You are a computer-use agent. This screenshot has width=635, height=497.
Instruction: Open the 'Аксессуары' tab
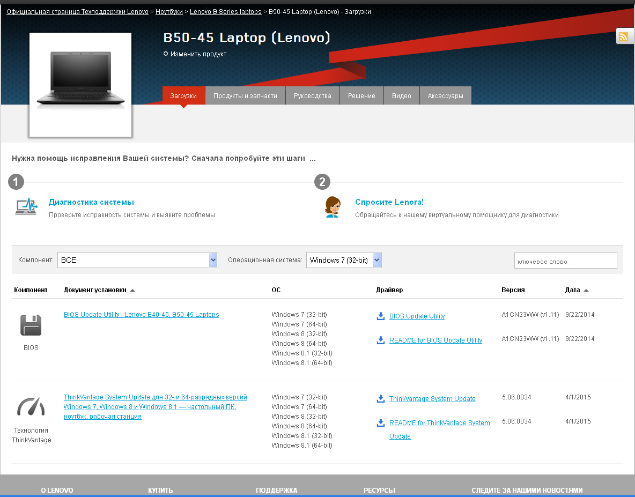[446, 95]
